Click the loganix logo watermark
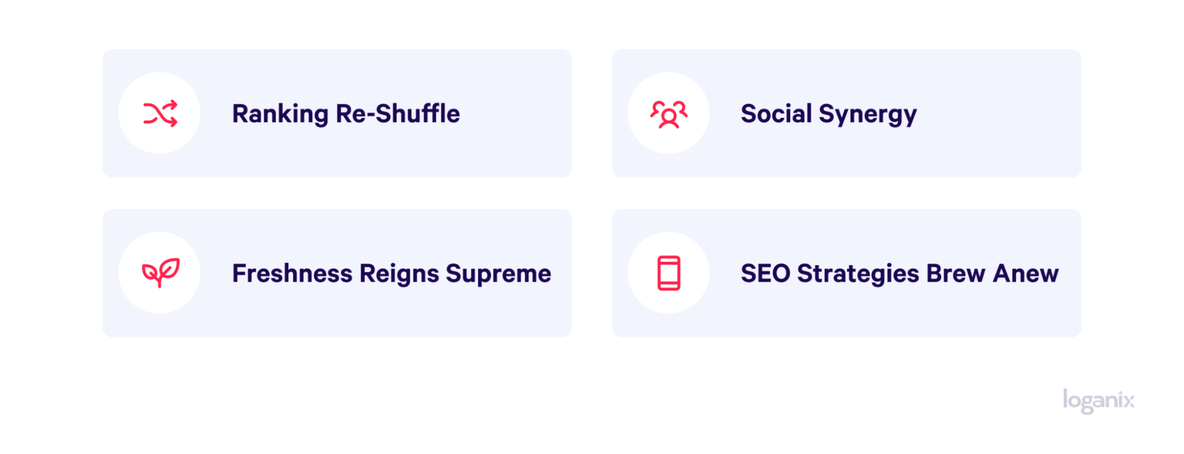The height and width of the screenshot is (454, 1184). [1099, 401]
